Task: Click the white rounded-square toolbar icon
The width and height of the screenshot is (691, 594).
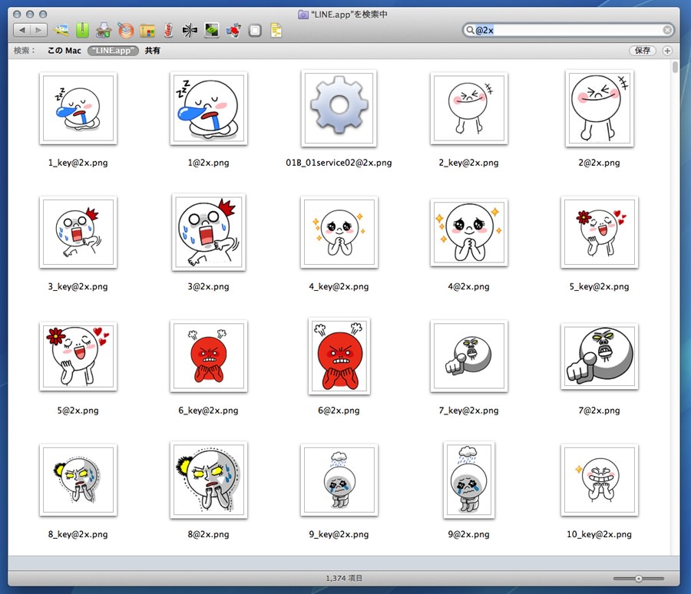Action: (x=255, y=31)
